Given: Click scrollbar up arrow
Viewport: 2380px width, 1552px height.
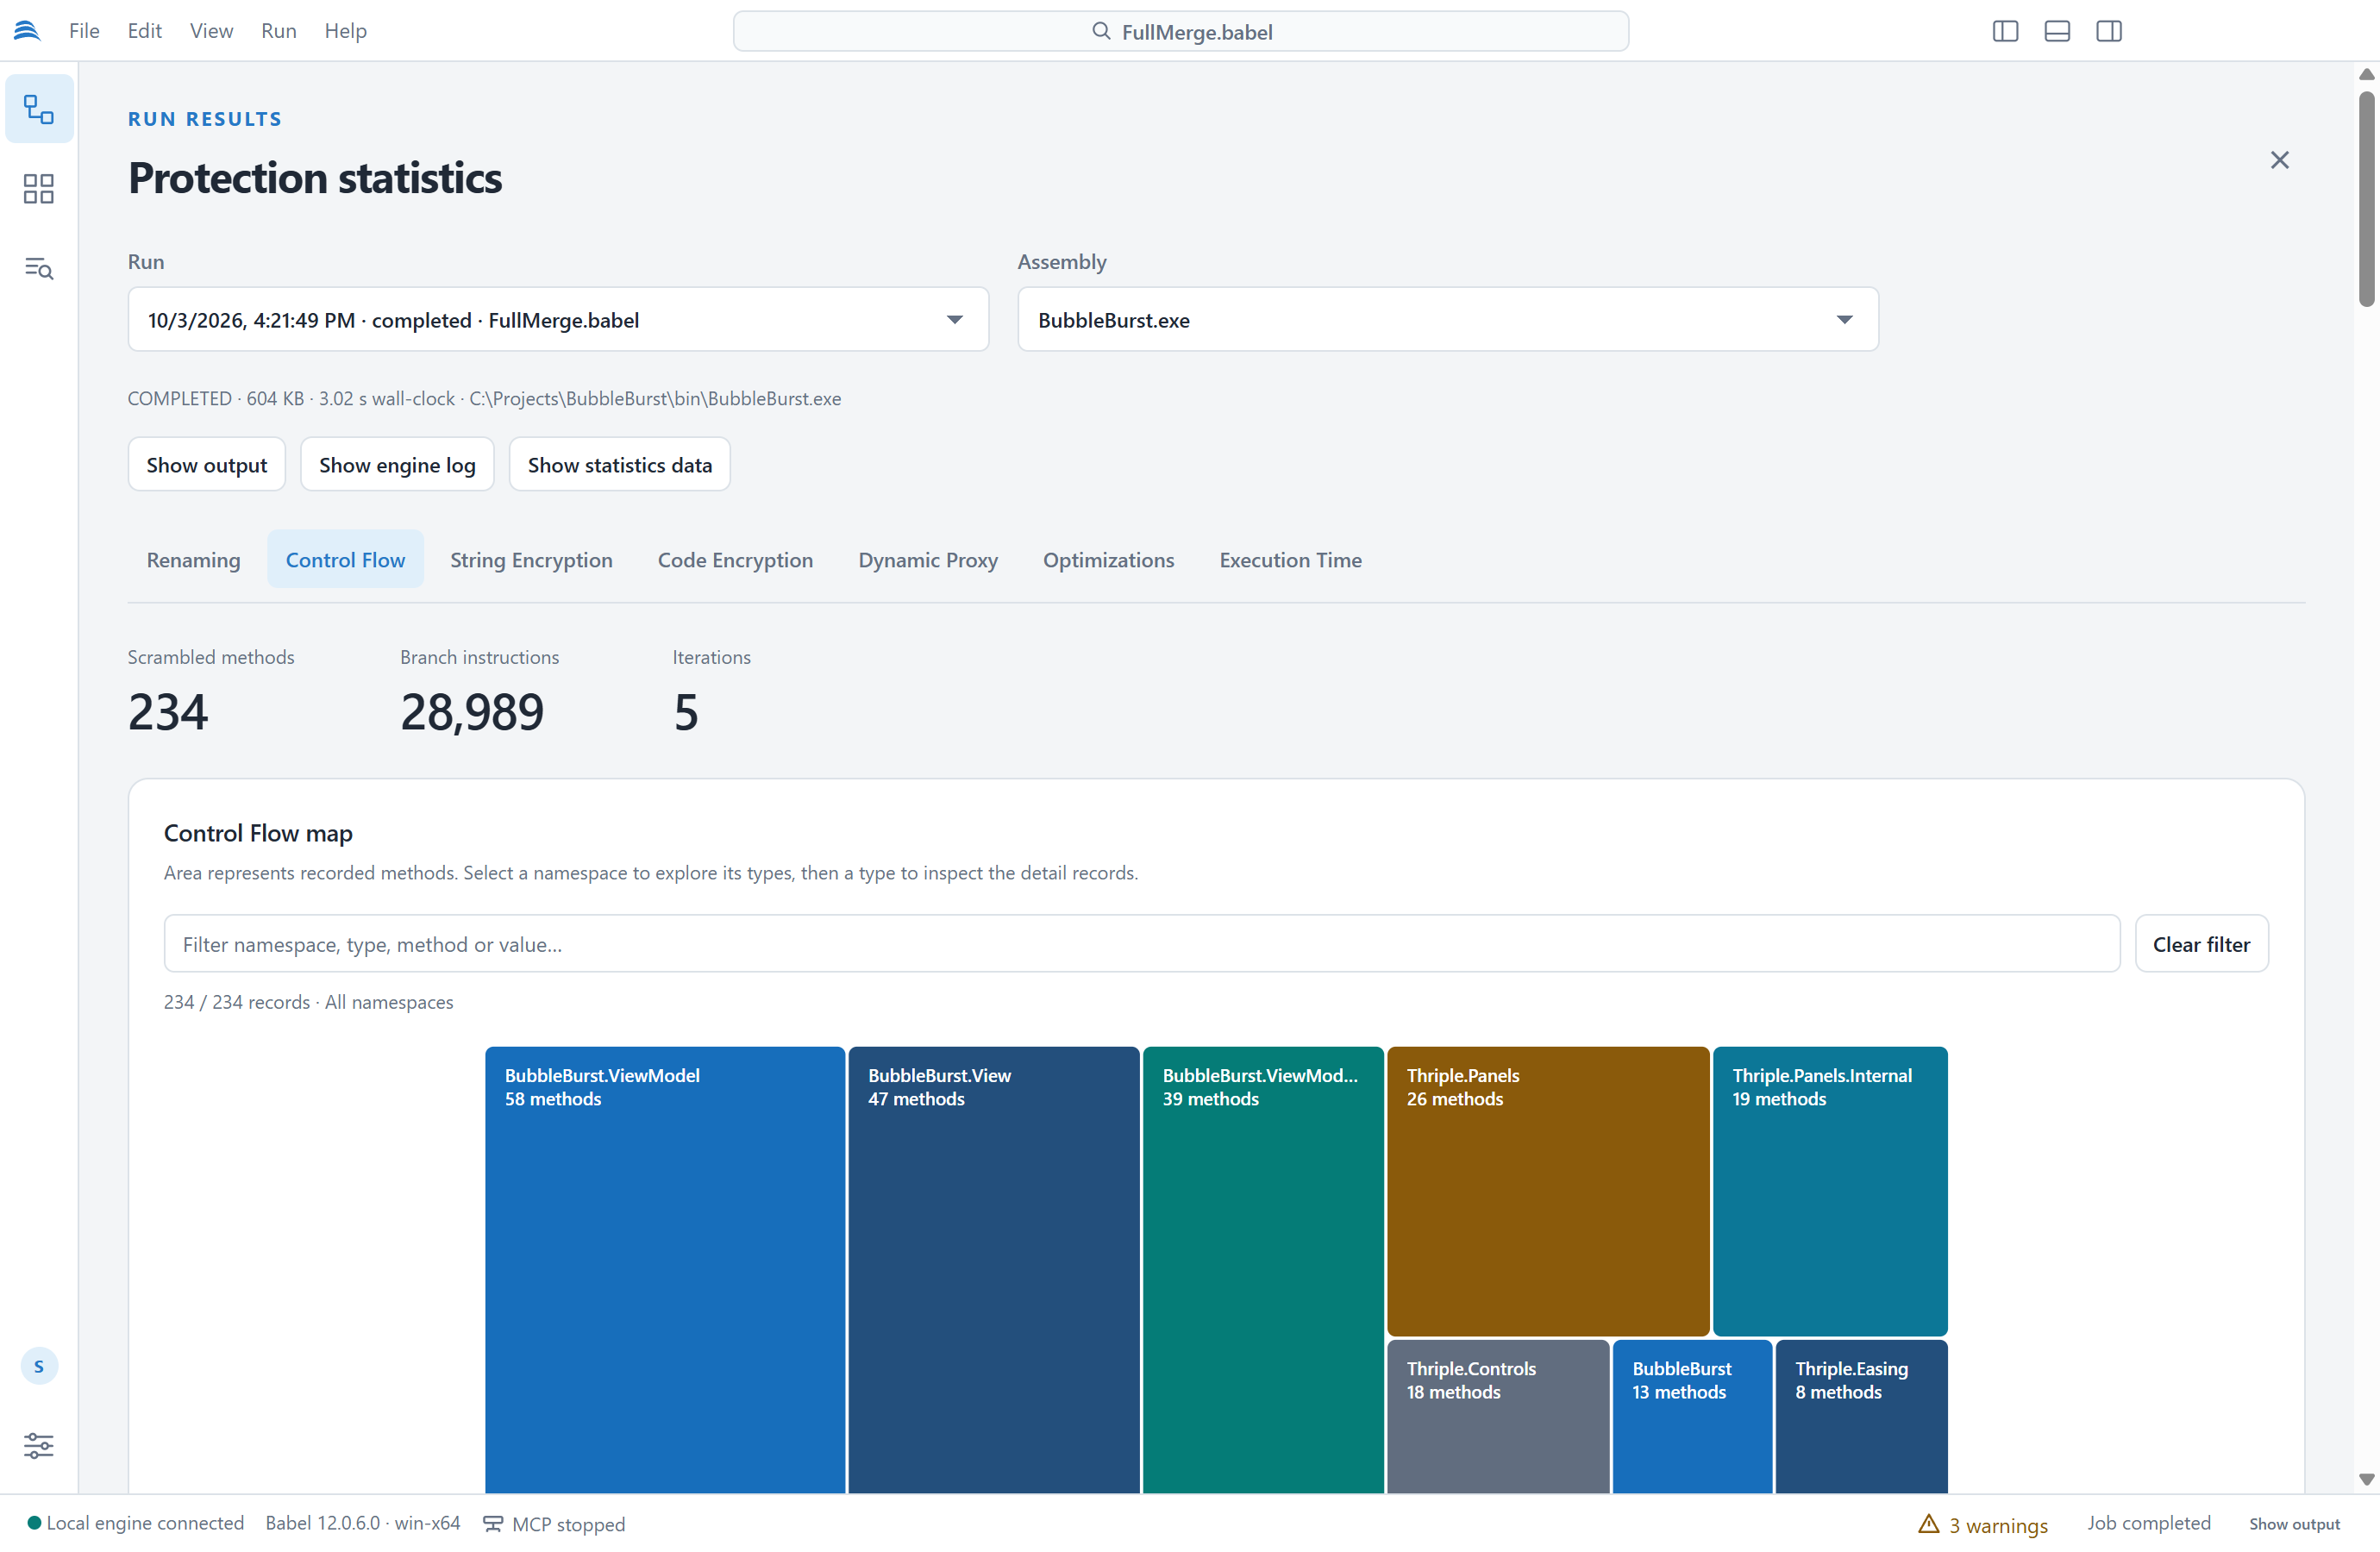Looking at the screenshot, I should [x=2366, y=75].
